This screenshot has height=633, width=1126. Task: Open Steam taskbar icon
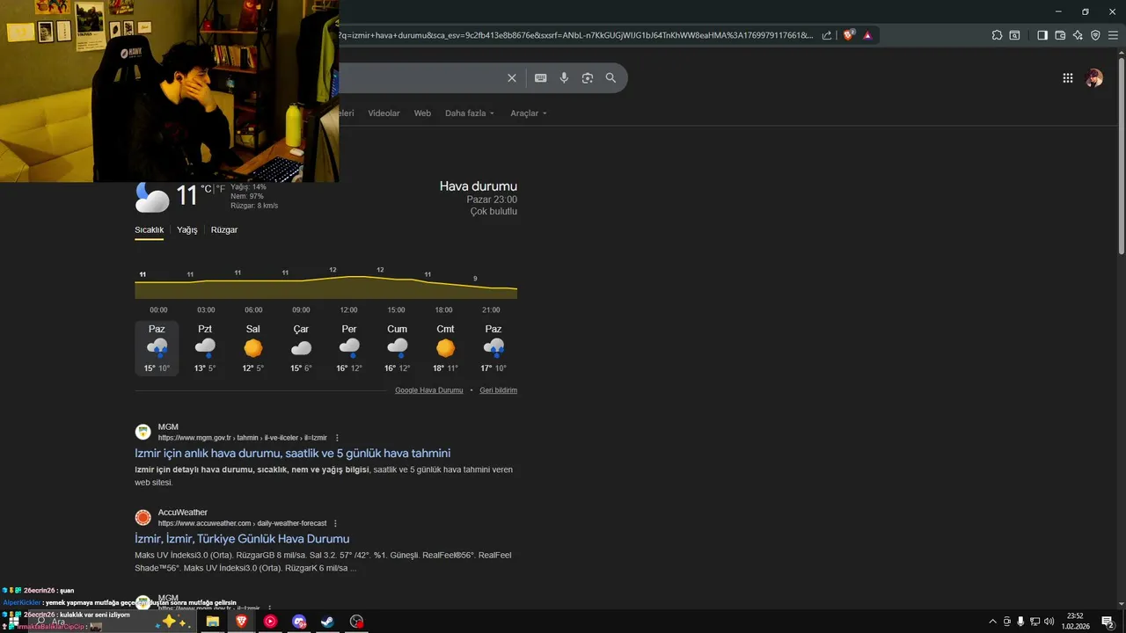(x=327, y=622)
